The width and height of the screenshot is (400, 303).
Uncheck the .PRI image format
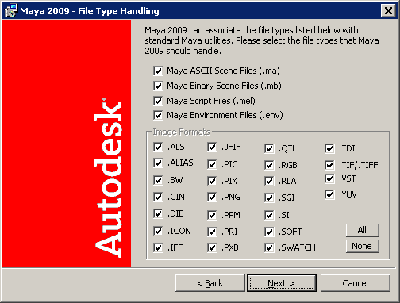click(212, 232)
